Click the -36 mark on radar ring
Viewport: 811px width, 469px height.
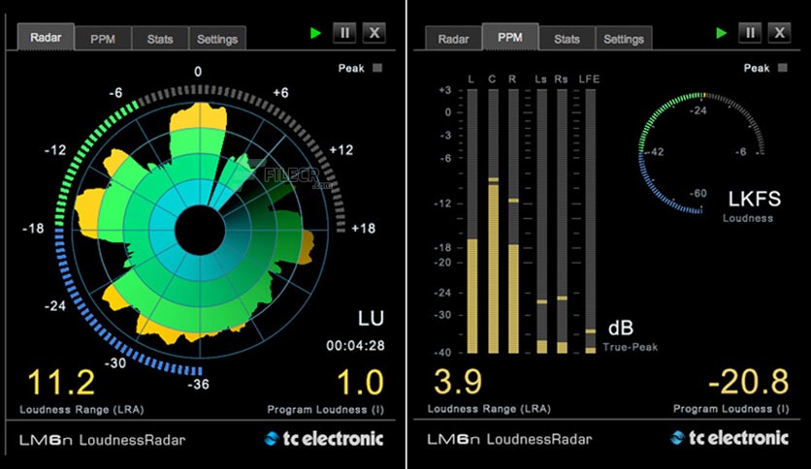pyautogui.click(x=198, y=385)
